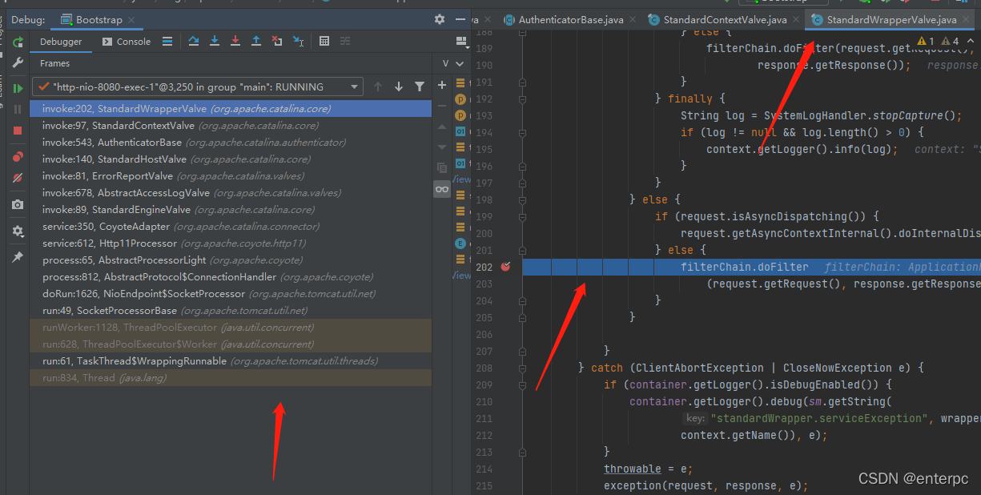Add new watch plus icon
981x495 pixels.
pos(442,85)
